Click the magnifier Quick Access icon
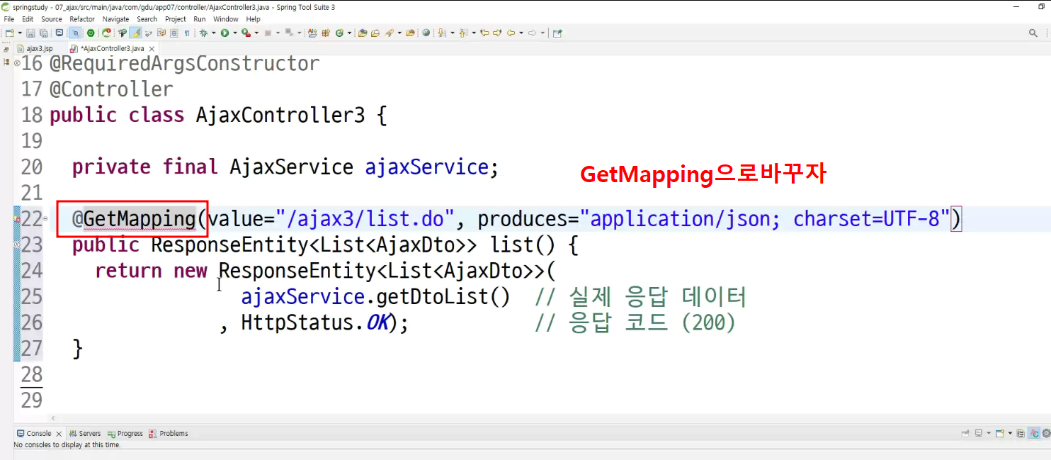The height and width of the screenshot is (460, 1051). [x=1033, y=33]
